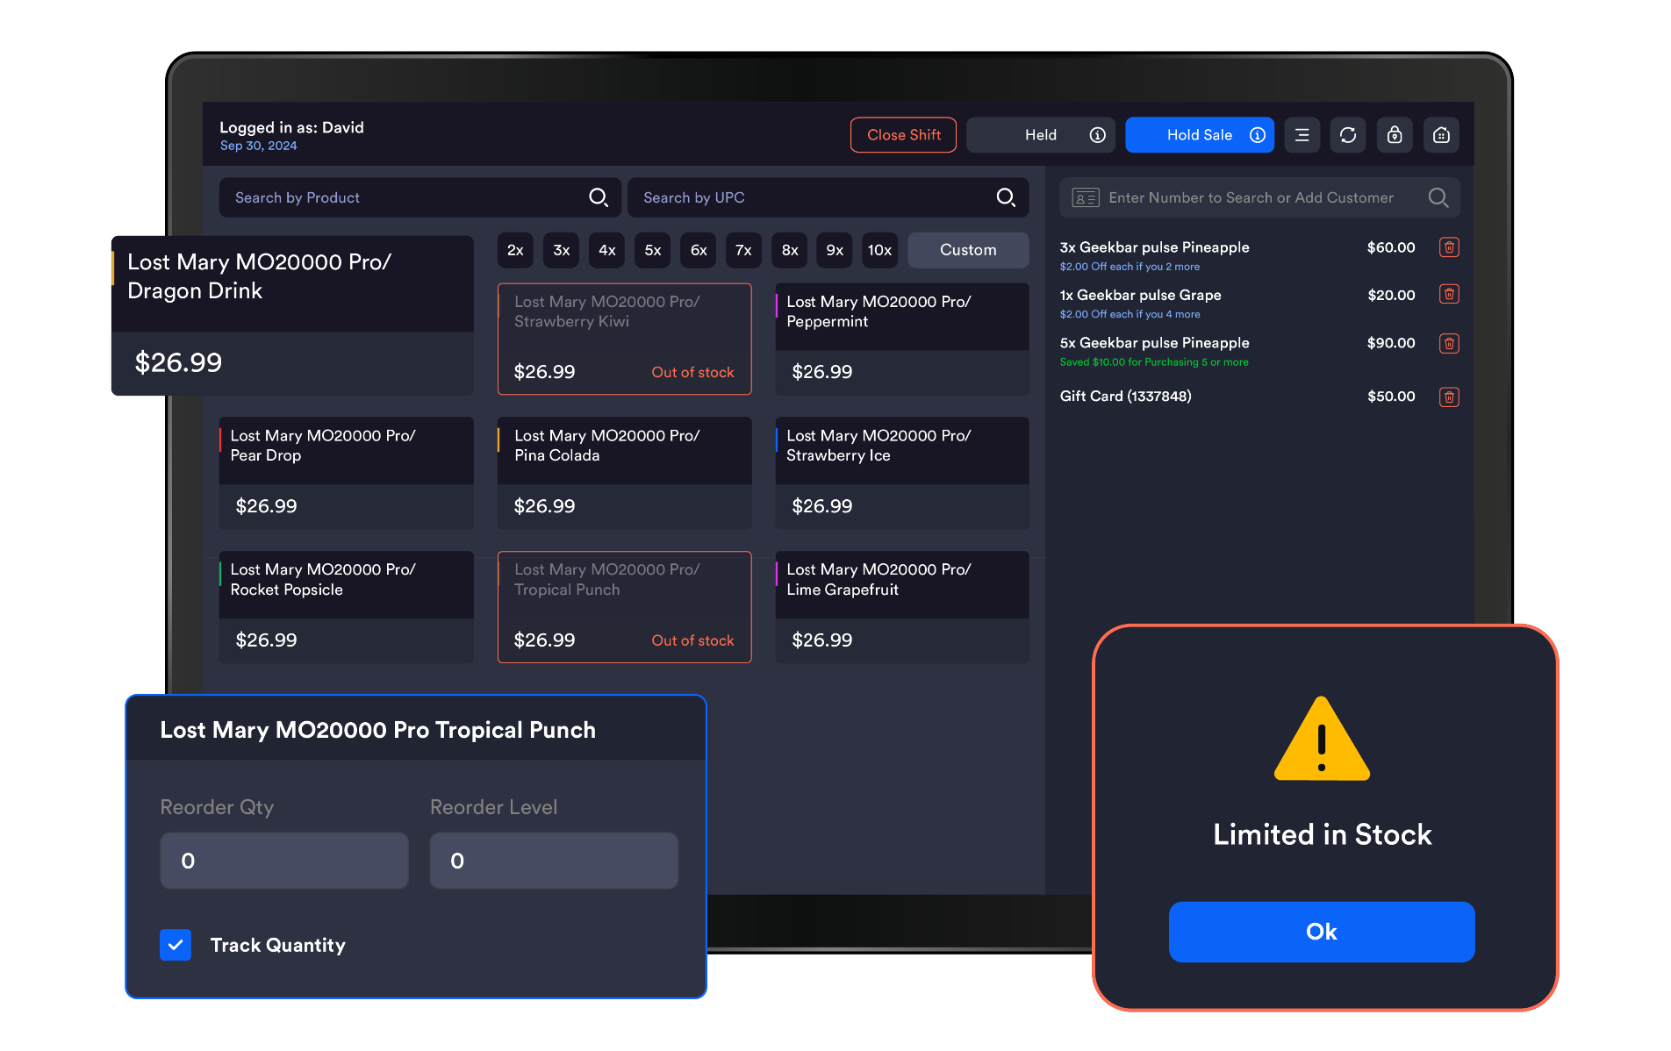Open the hamburger list menu icon
The width and height of the screenshot is (1671, 1051).
tap(1302, 135)
